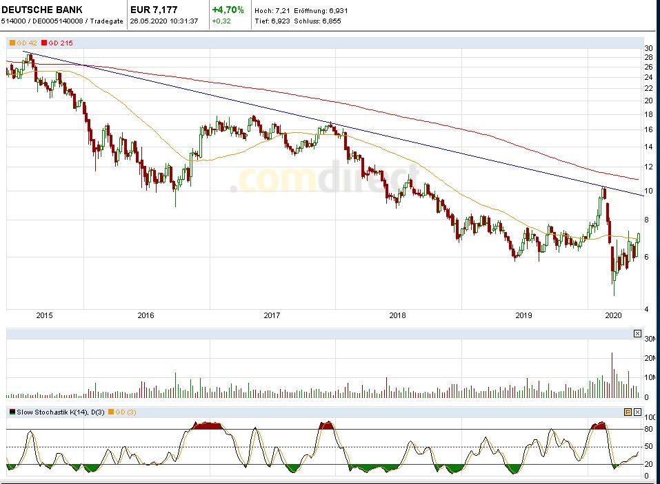Click the 2015 label on time axis

pos(44,315)
